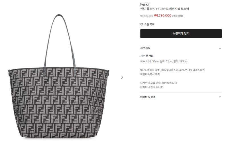228x141 pixels.
Task: Show the next product image arrow
Action: (122, 77)
